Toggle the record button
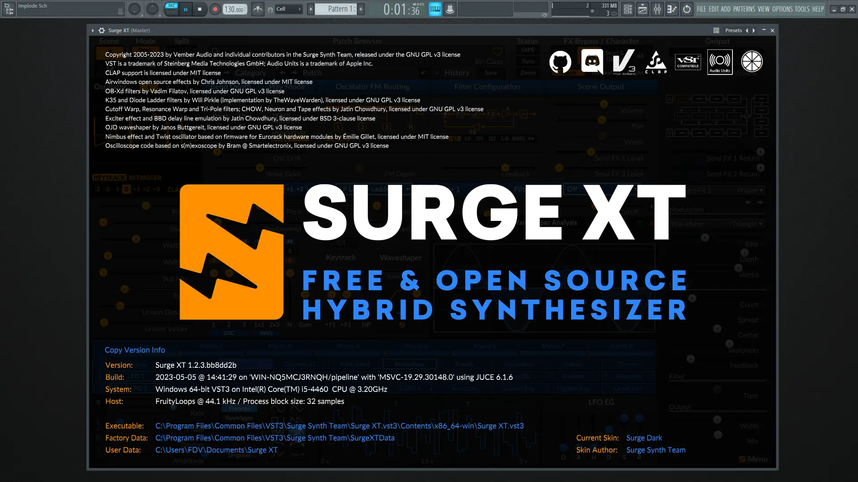 215,9
